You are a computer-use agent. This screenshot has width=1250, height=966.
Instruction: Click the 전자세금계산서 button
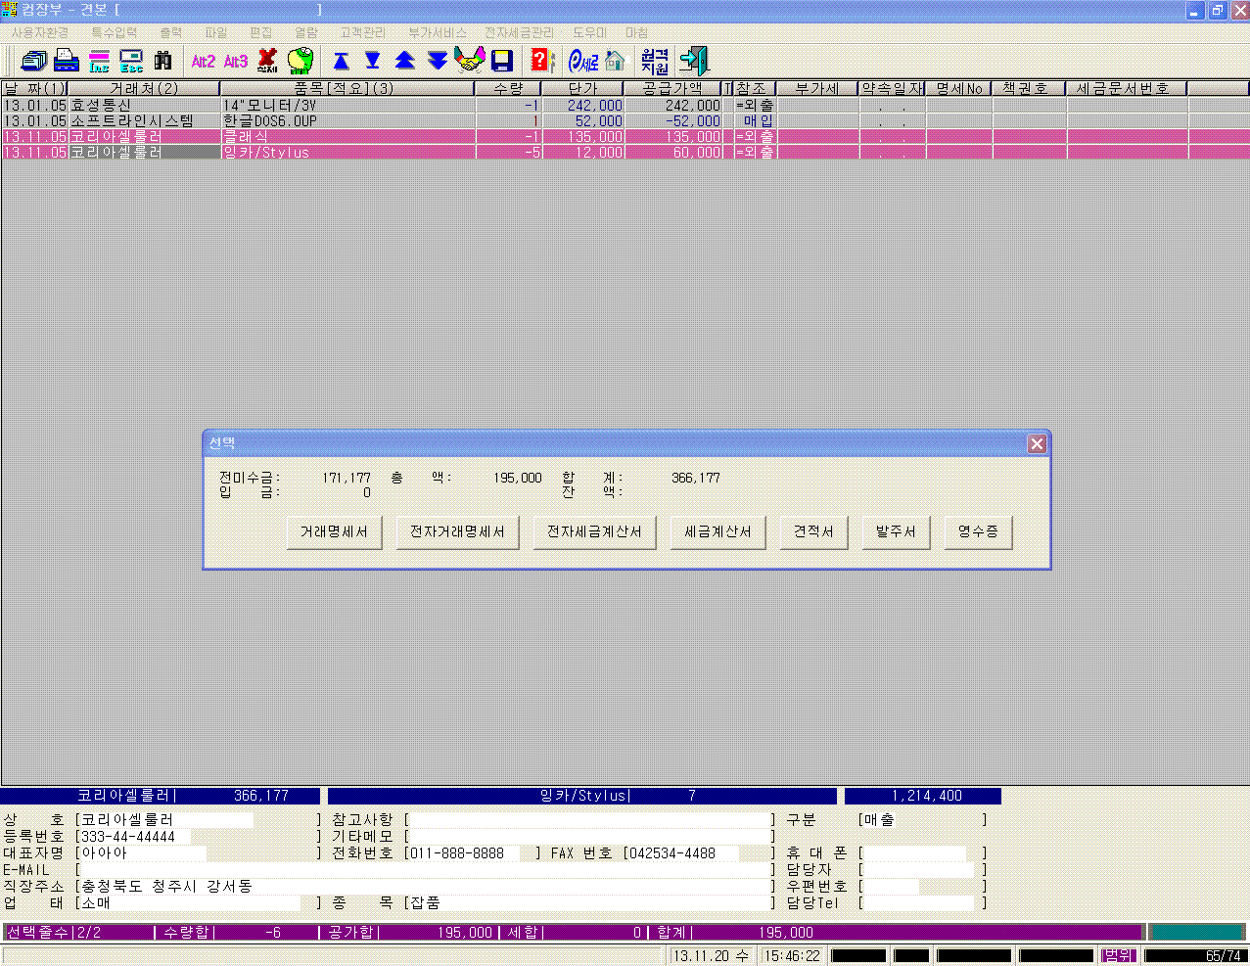point(594,531)
